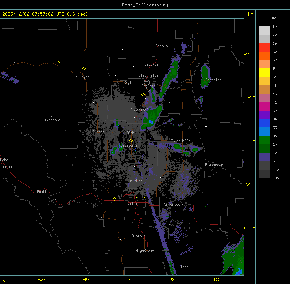Click the Airdrie city label
Screen dimensions: 290x284
tap(136, 181)
